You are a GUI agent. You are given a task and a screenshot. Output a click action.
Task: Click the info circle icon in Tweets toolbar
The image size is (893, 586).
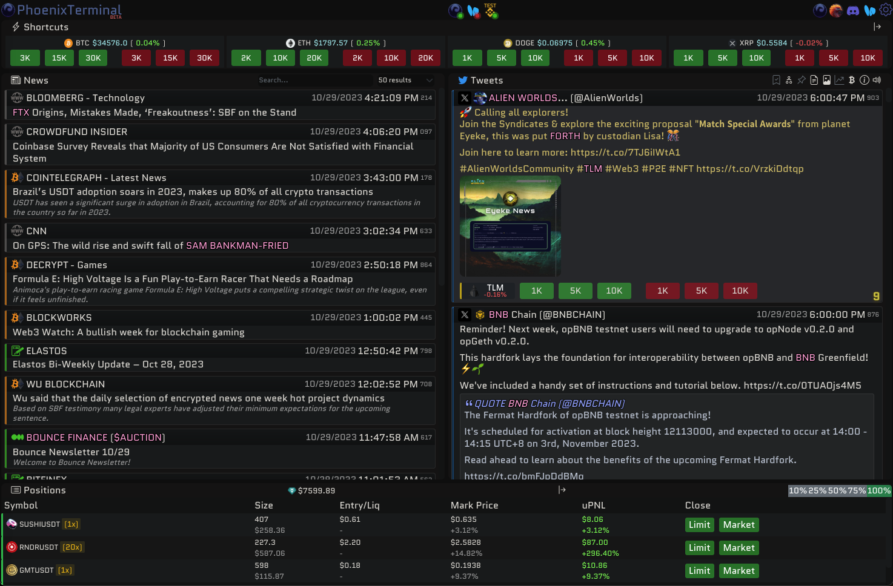pyautogui.click(x=865, y=80)
